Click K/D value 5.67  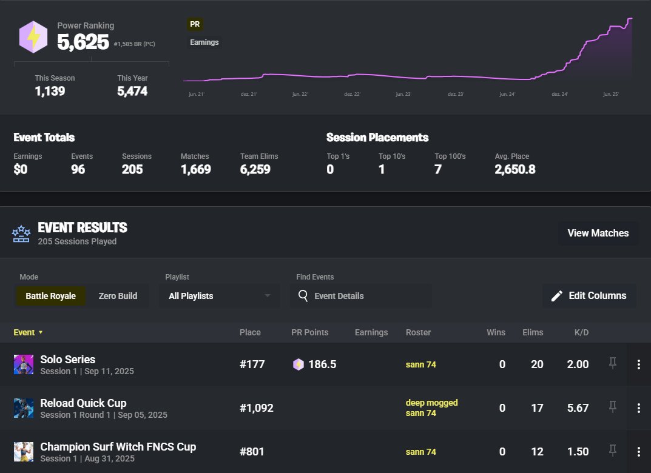[x=578, y=408]
